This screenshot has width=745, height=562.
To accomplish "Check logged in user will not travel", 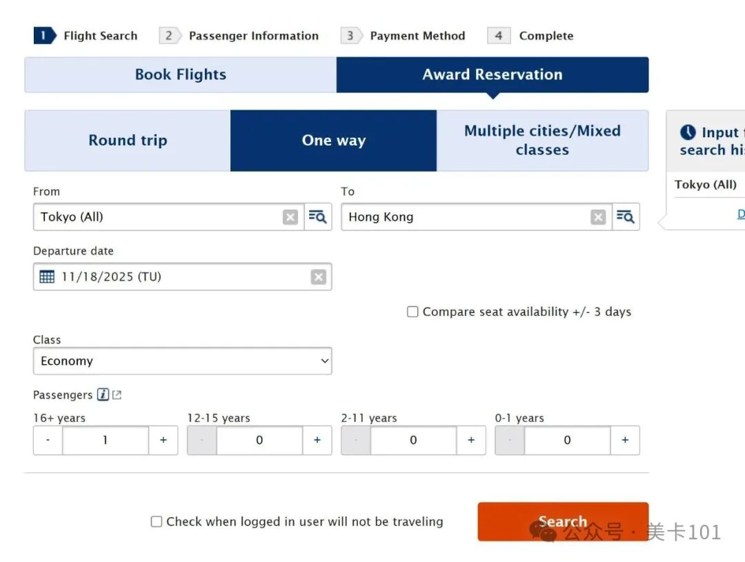I will (x=157, y=522).
